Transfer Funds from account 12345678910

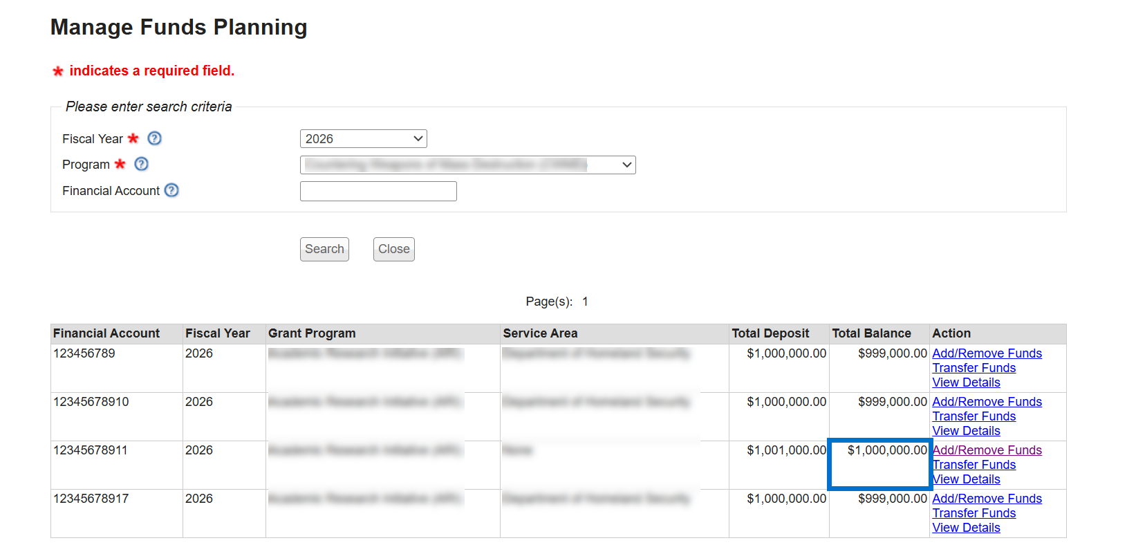pyautogui.click(x=974, y=416)
